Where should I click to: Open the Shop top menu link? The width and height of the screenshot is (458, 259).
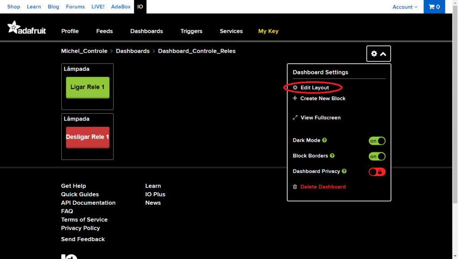pyautogui.click(x=13, y=7)
